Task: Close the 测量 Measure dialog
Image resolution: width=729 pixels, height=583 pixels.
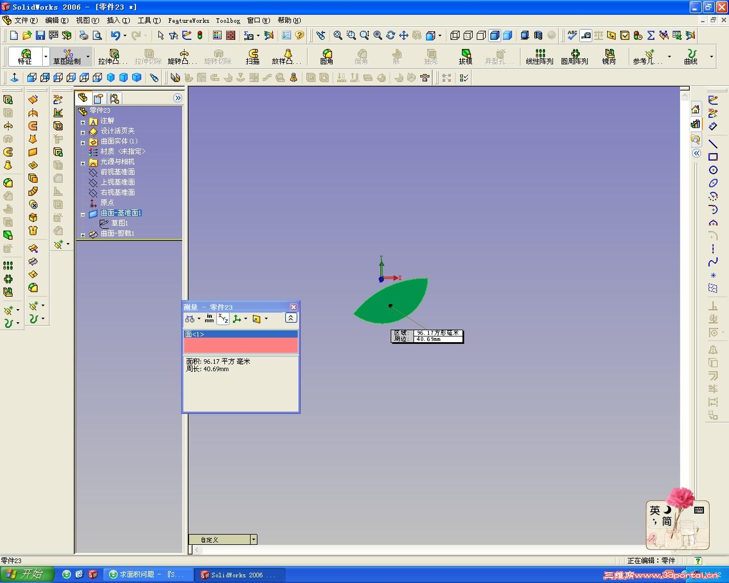Action: pyautogui.click(x=293, y=307)
